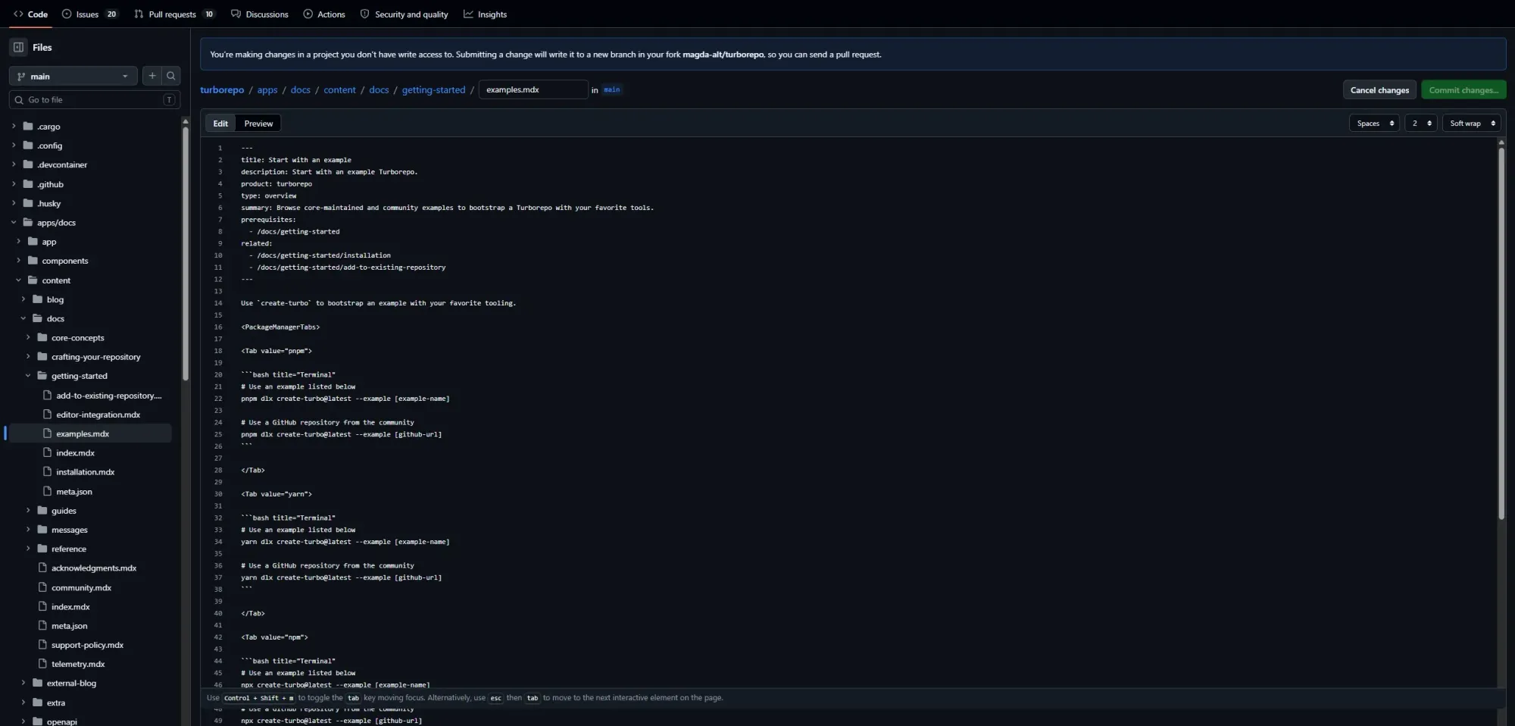The height and width of the screenshot is (726, 1515).
Task: Click the main branch label
Action: (612, 89)
